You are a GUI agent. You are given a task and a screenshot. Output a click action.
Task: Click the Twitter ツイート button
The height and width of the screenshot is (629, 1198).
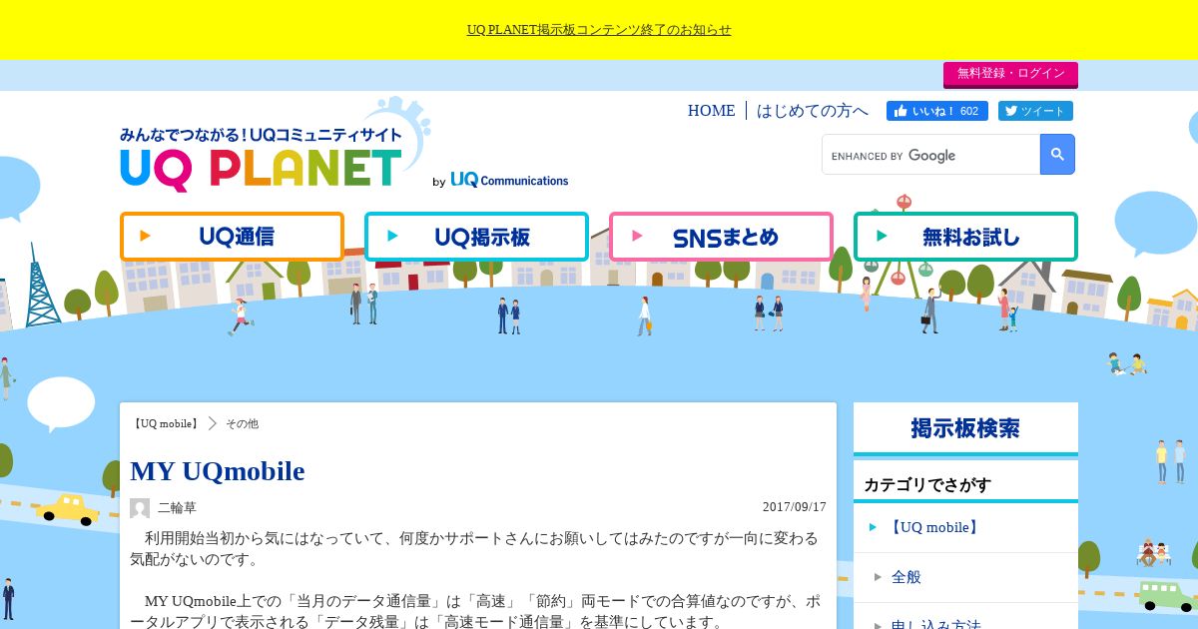(x=1033, y=111)
